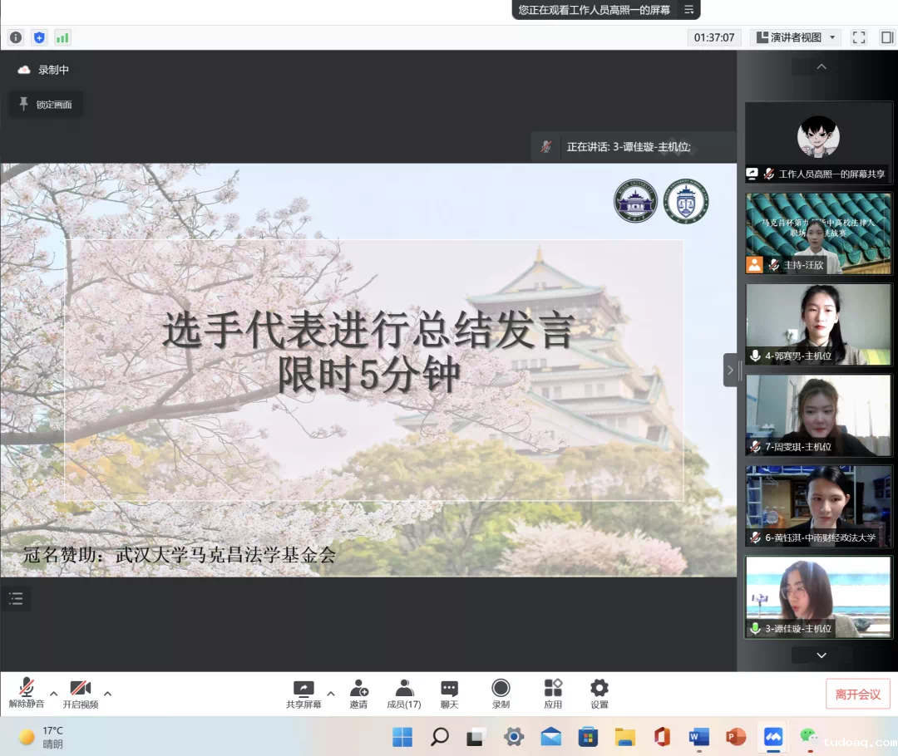Open the 应用 apps panel

[553, 693]
